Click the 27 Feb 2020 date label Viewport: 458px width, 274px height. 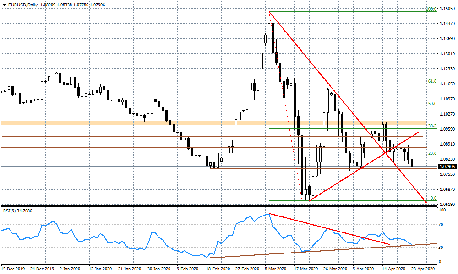tap(247, 269)
